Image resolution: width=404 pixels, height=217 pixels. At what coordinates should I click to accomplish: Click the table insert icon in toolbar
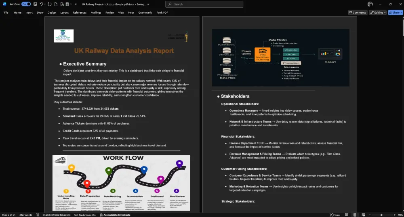[67, 4]
